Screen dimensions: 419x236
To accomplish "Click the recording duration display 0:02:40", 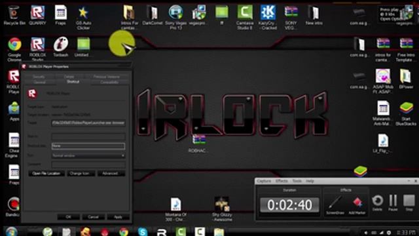I will [289, 205].
